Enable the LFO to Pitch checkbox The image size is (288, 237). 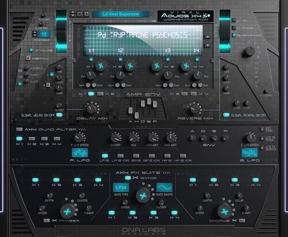[262, 138]
